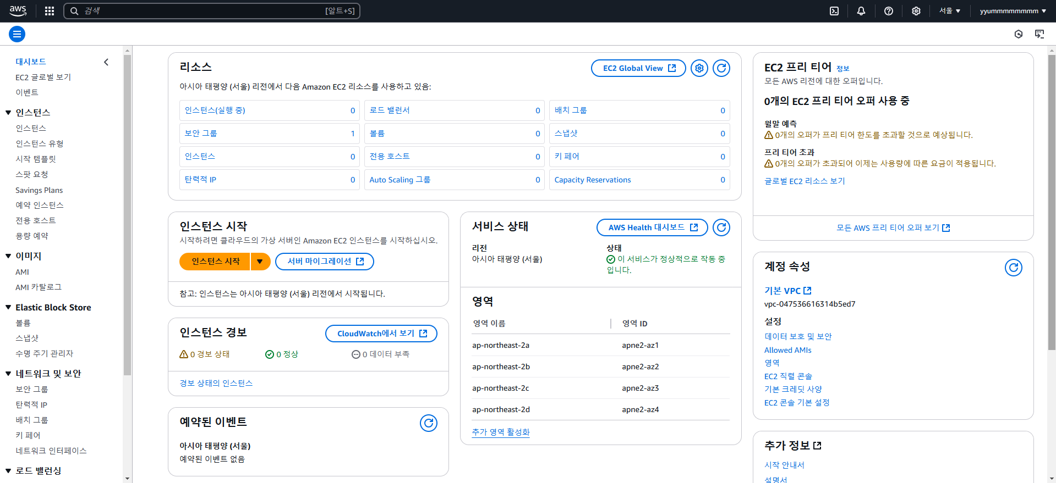1056x483 pixels.
Task: Click 추가 영역 활성화 link
Action: tap(501, 432)
